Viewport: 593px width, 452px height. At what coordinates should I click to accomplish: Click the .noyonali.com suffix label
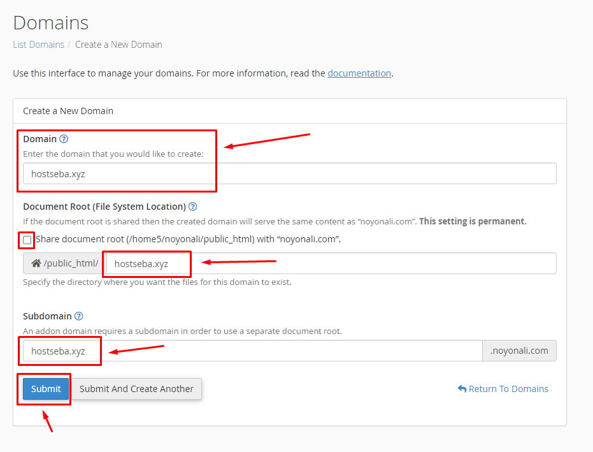tap(519, 350)
